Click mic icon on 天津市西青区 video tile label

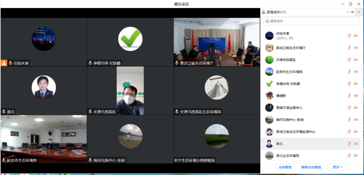point(90,112)
